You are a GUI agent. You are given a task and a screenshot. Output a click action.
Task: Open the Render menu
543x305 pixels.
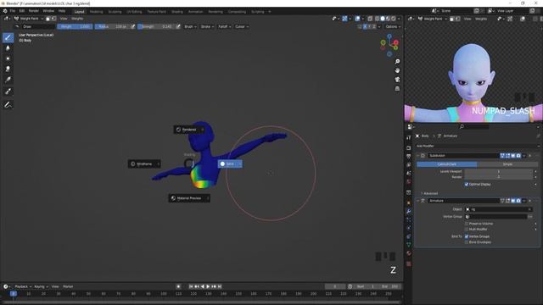[x=34, y=11]
